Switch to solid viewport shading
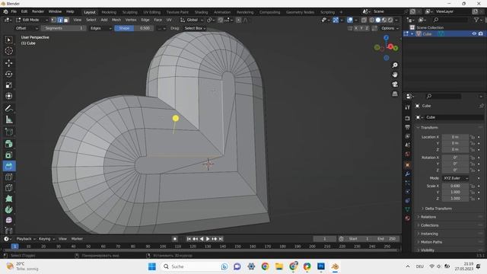487x274 pixels. point(378,20)
